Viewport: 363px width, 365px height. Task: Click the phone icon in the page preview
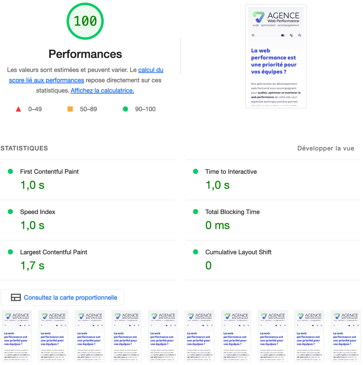pos(291,35)
